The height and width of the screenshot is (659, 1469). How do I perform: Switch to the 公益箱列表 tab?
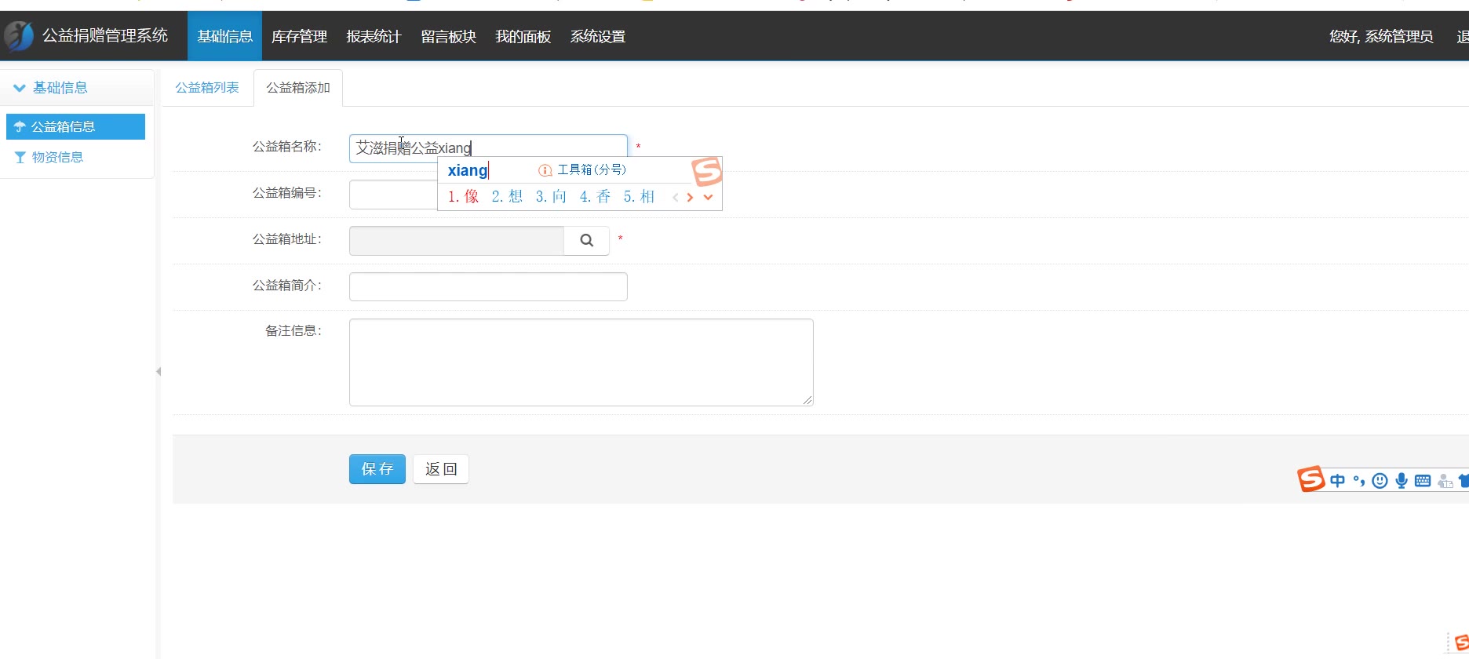point(207,88)
